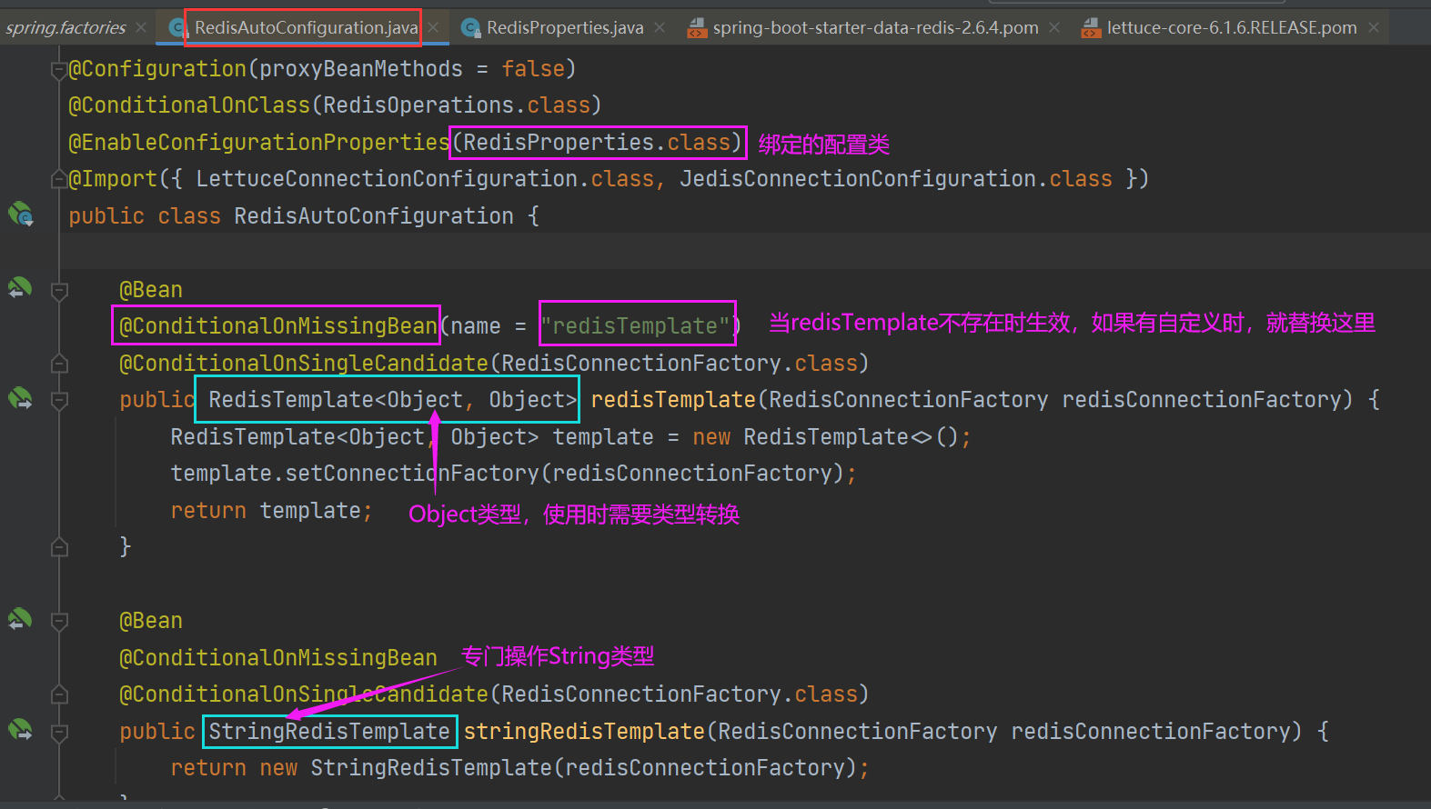Image resolution: width=1431 pixels, height=809 pixels.
Task: Click 'new RedisTemplate<>()' expression
Action: (x=825, y=437)
